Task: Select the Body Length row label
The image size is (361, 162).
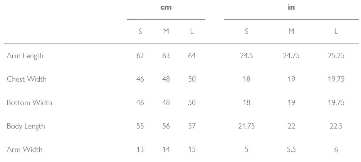Action: pos(26,126)
